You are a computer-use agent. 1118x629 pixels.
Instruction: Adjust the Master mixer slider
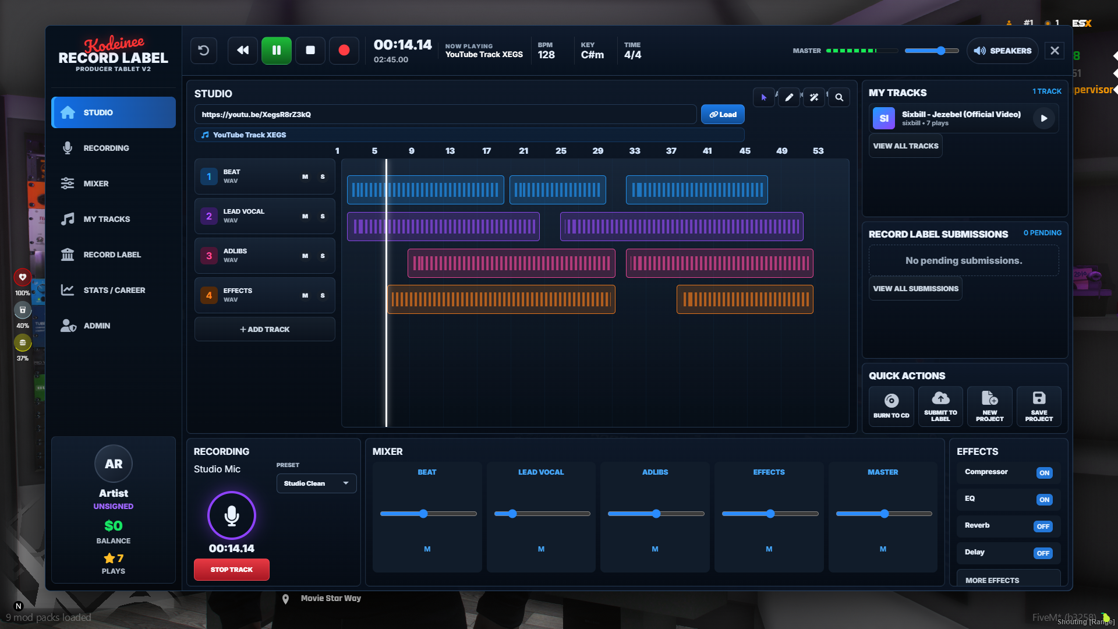tap(884, 514)
